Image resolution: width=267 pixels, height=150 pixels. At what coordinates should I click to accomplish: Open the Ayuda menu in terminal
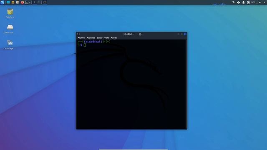point(114,38)
